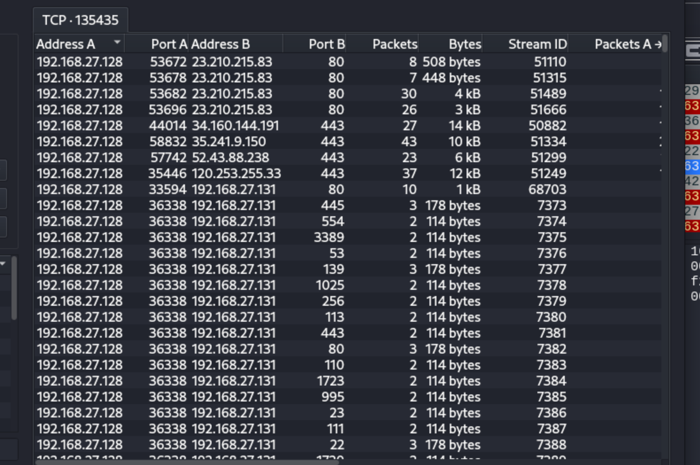Select the TCP · 135435 tab
700x465 pixels.
coord(80,20)
